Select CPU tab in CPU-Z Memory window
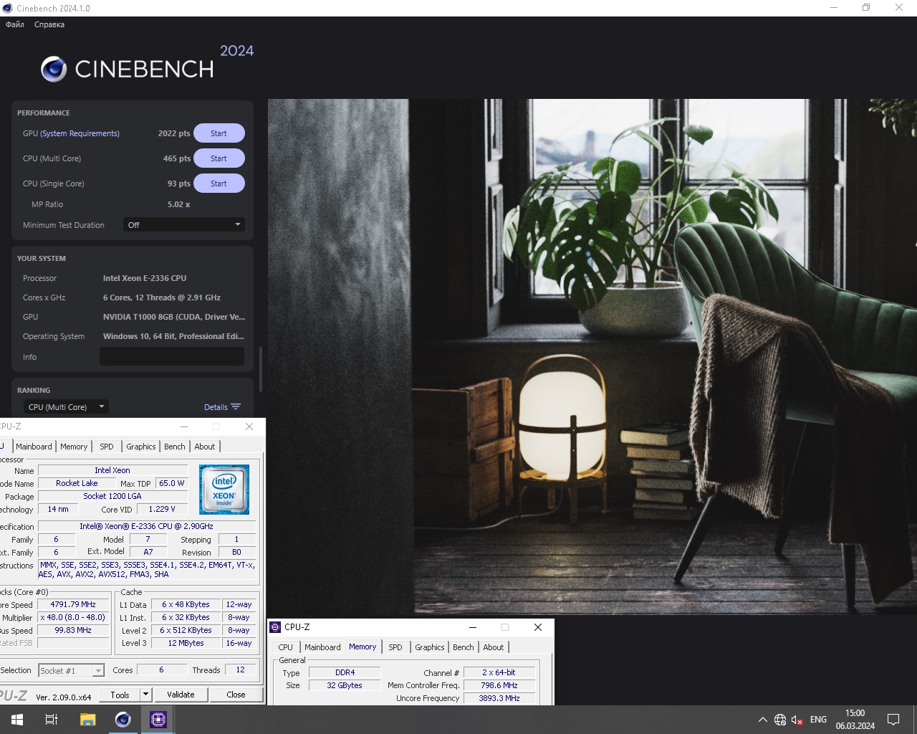 point(286,647)
